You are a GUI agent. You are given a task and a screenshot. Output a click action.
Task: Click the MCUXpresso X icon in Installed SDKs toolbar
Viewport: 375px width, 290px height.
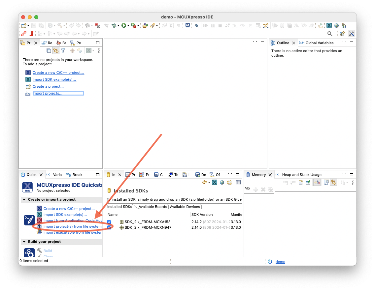pyautogui.click(x=215, y=182)
